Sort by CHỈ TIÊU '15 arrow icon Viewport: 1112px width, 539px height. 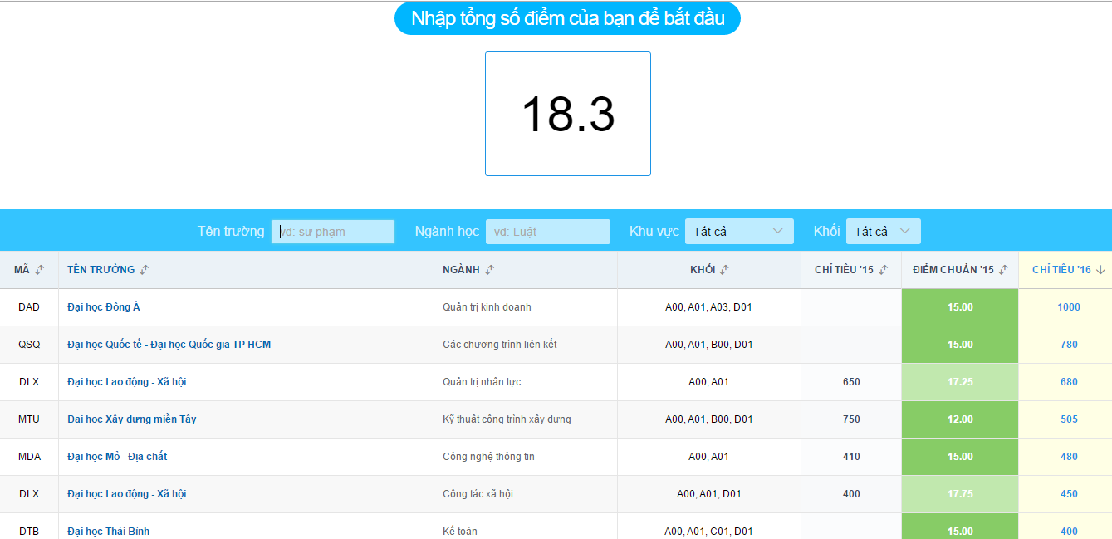point(883,270)
